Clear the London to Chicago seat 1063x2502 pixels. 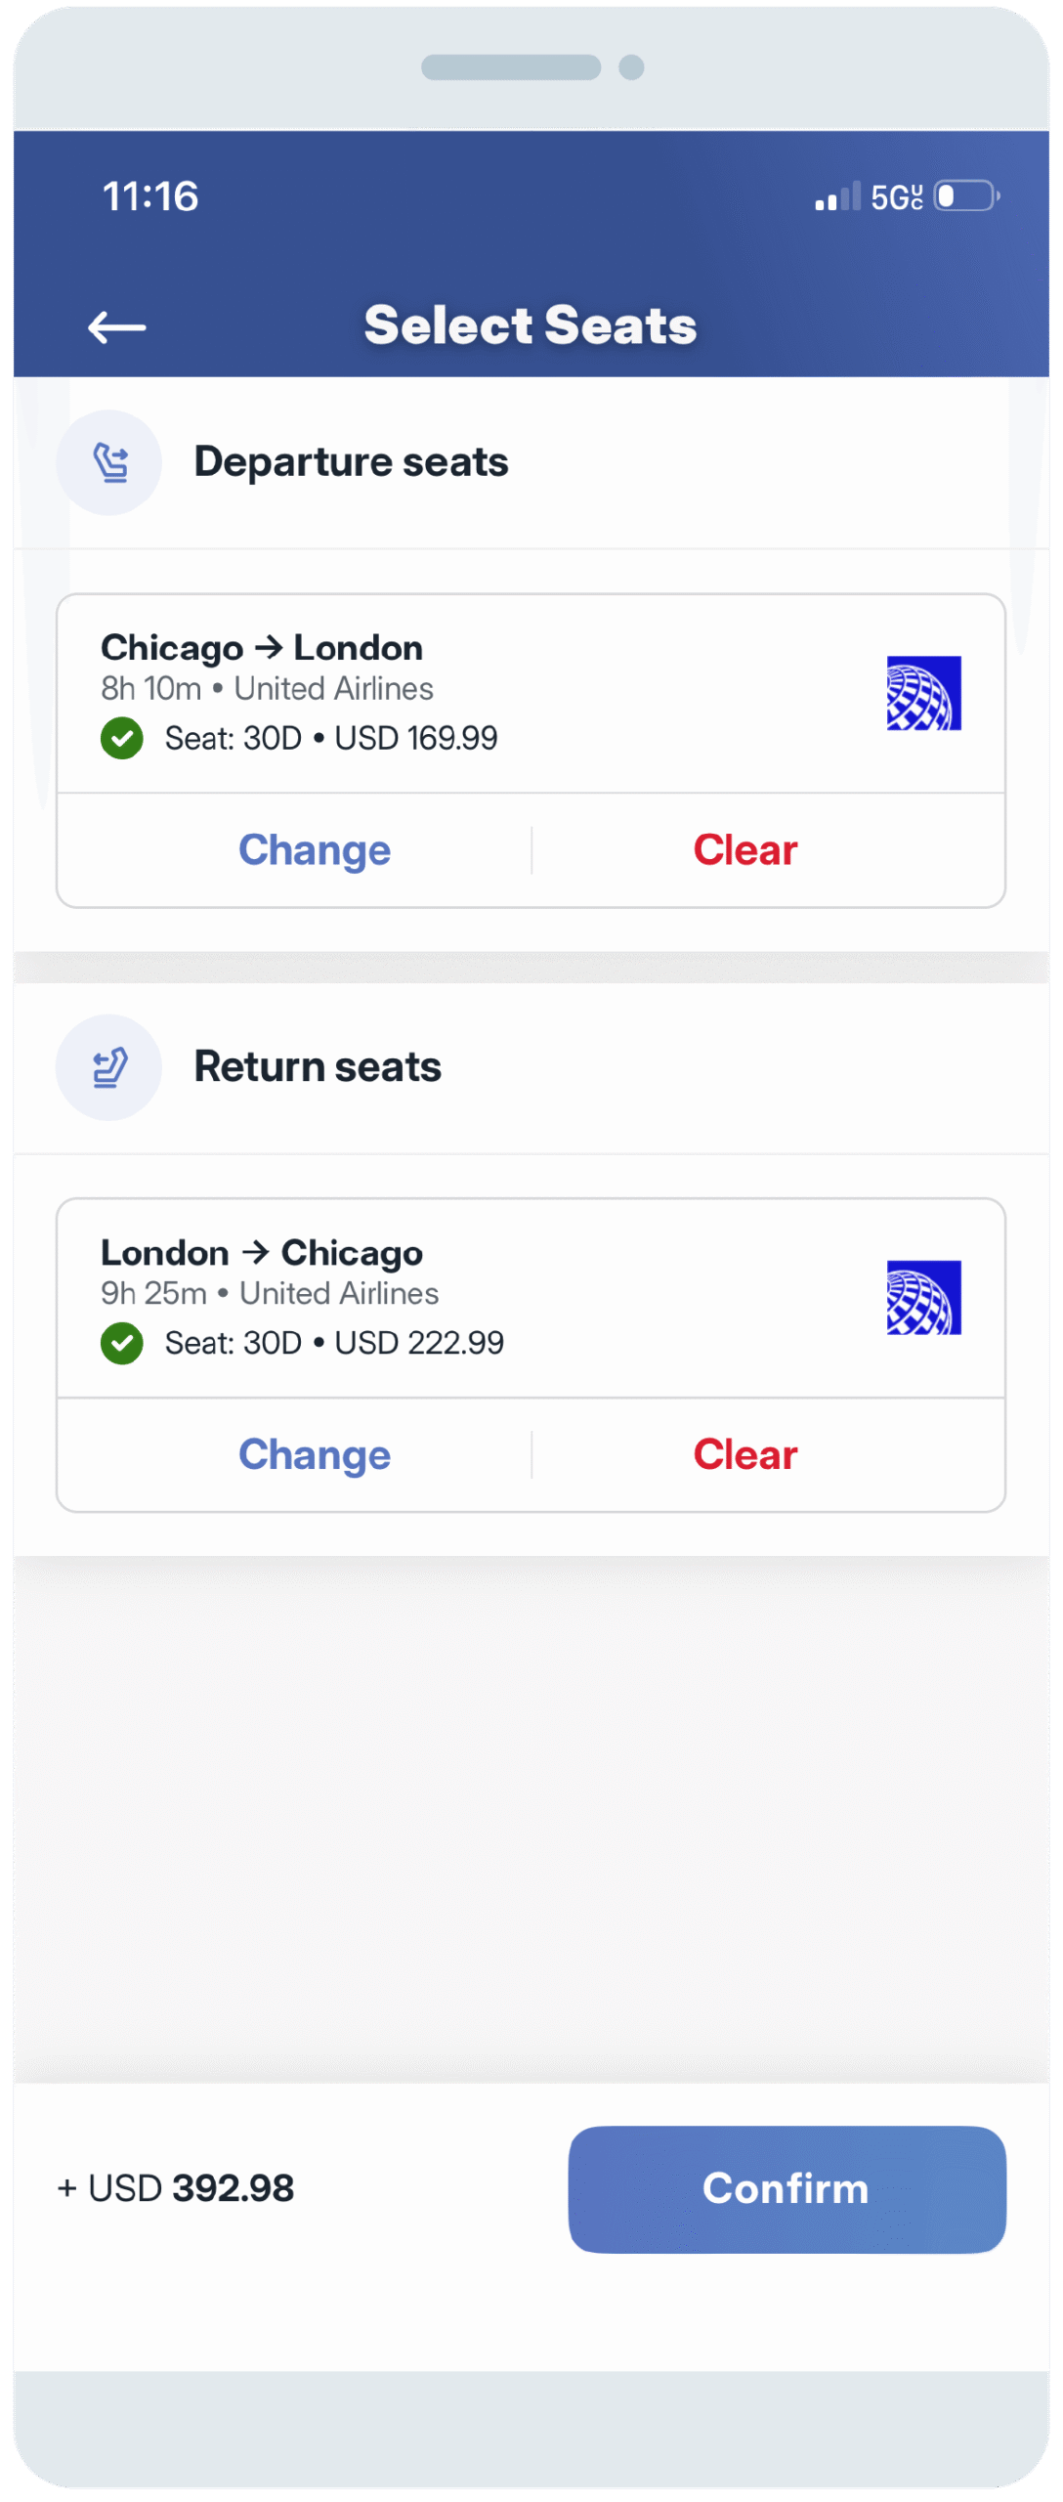[745, 1455]
